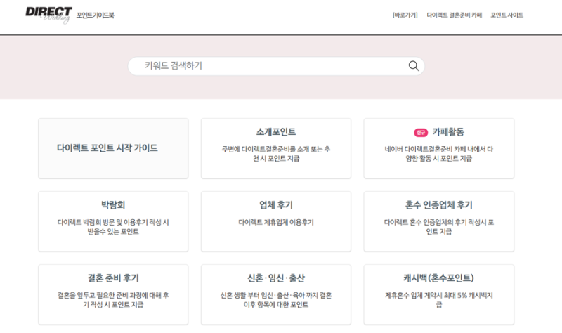Open the 신혼·임신·출산 card
562x333 pixels.
(276, 294)
